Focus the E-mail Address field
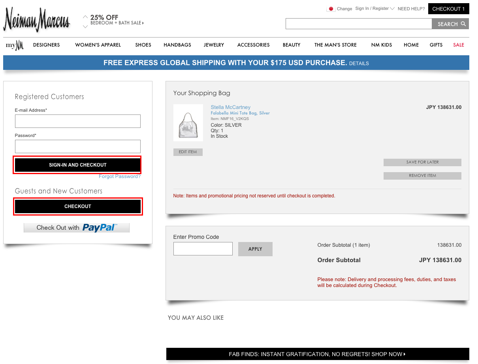The image size is (478, 364). 78,121
